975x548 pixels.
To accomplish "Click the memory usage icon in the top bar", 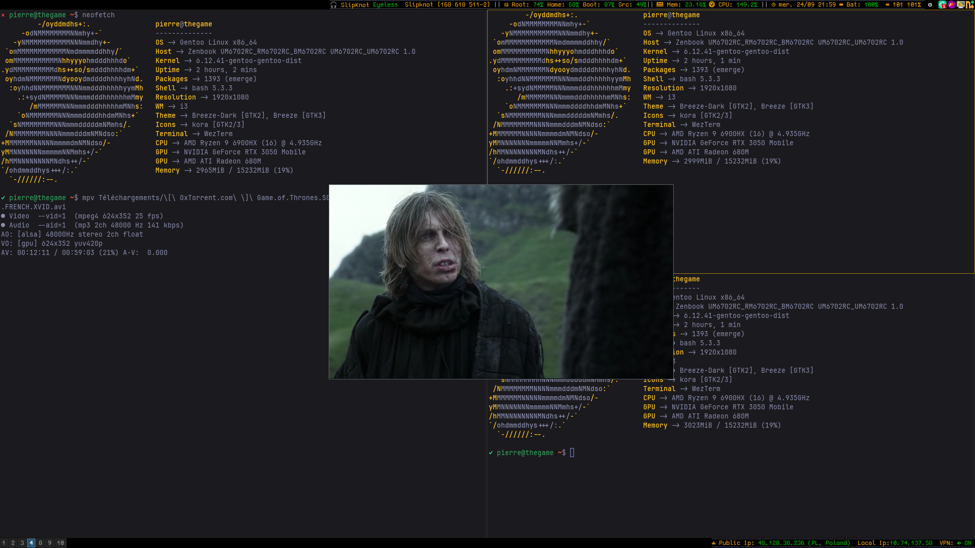I will click(x=659, y=5).
